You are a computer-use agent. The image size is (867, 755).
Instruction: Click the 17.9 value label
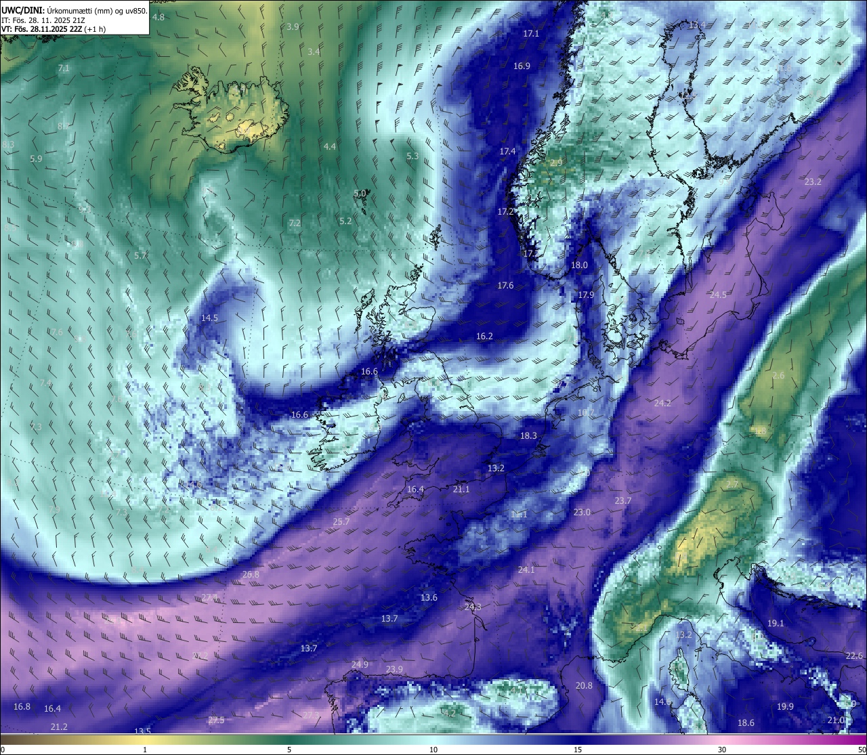586,295
